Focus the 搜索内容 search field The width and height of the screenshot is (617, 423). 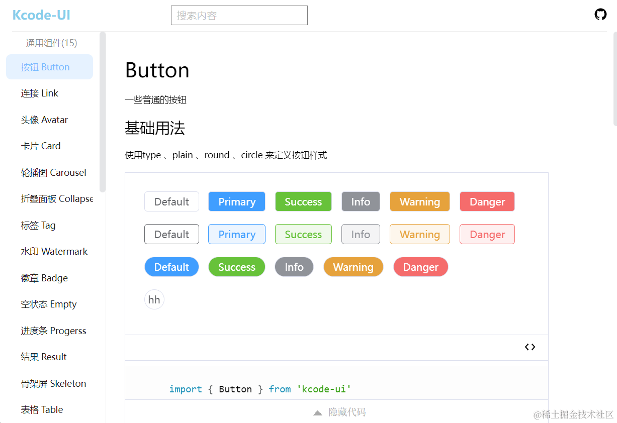coord(239,16)
